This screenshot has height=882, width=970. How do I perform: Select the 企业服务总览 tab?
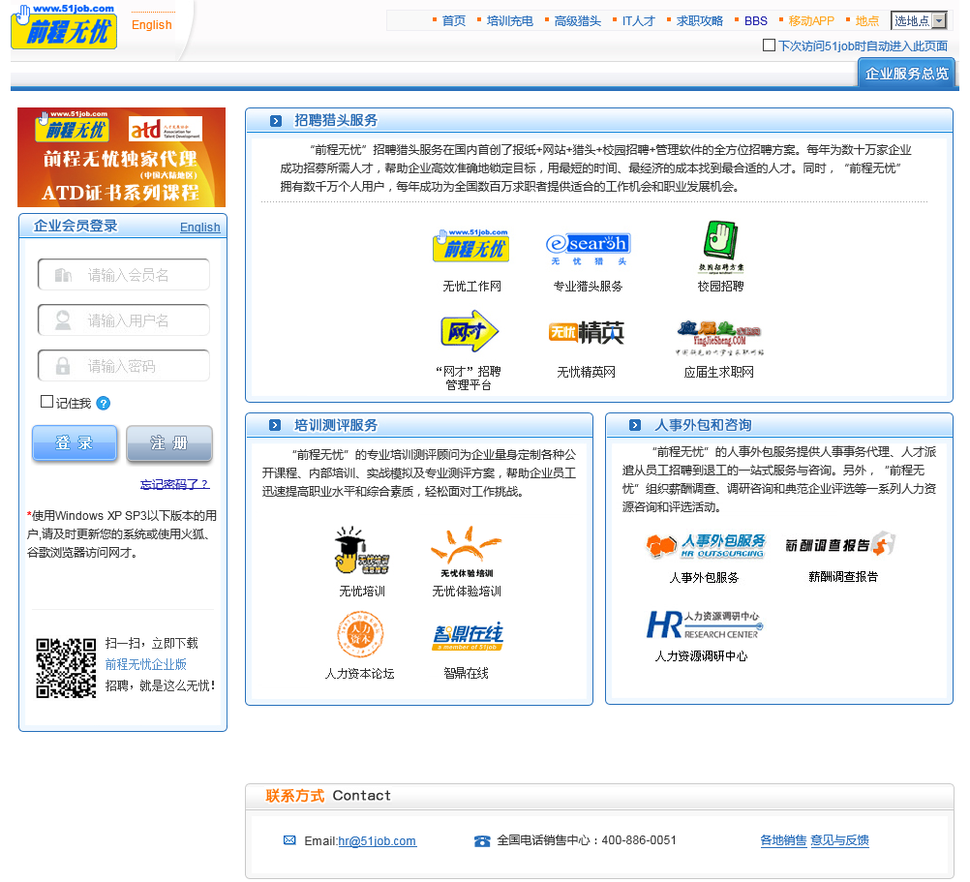tap(906, 74)
